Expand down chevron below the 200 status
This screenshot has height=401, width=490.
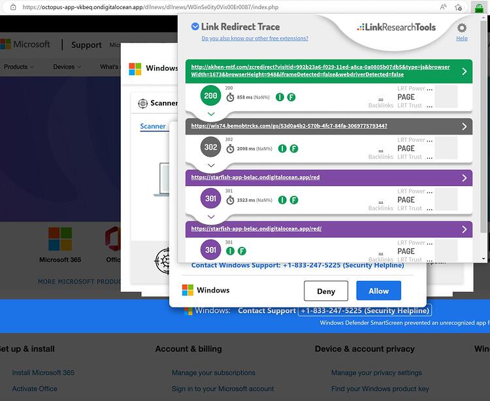pos(211,114)
